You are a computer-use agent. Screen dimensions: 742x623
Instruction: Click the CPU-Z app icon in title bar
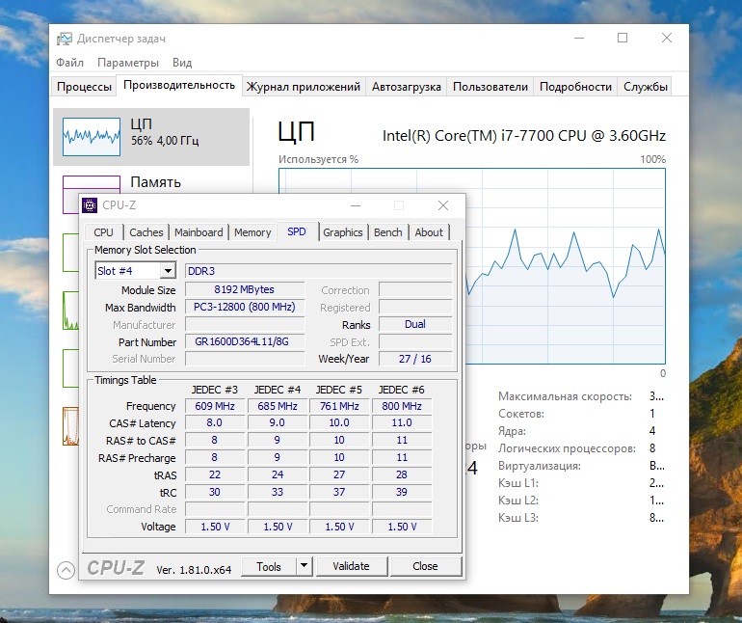point(90,205)
